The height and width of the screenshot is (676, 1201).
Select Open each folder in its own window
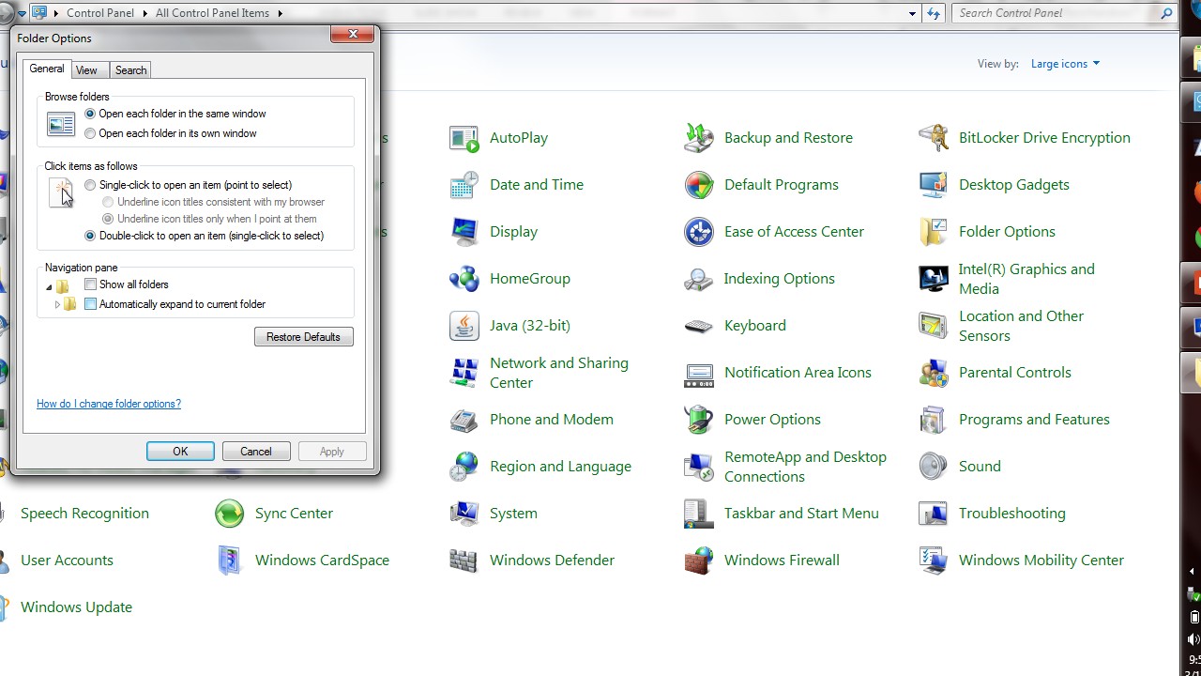[x=91, y=133]
